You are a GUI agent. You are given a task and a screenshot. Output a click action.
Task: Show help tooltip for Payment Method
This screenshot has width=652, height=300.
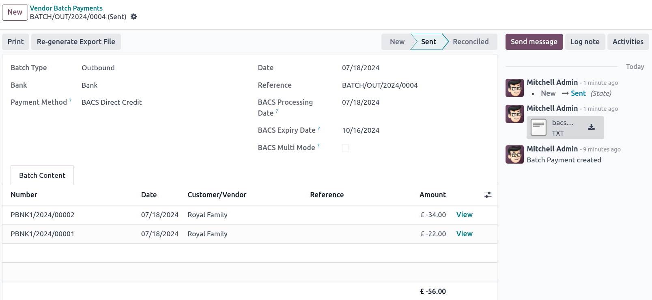(70, 100)
